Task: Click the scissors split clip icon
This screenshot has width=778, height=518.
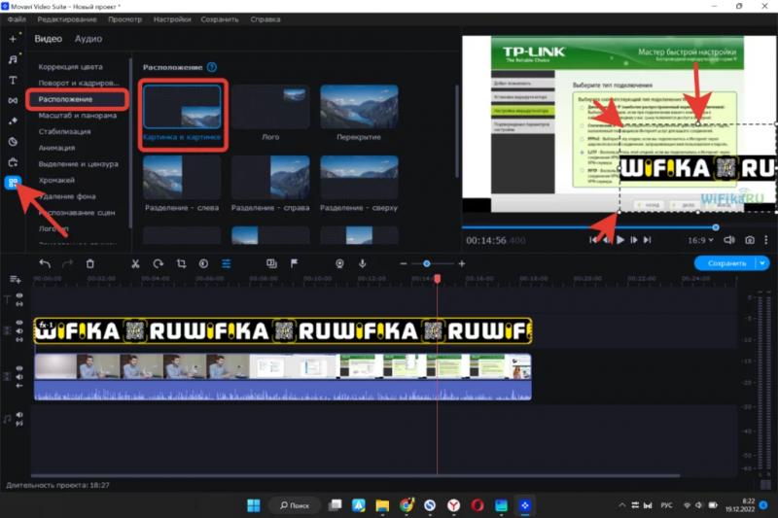Action: pyautogui.click(x=135, y=263)
